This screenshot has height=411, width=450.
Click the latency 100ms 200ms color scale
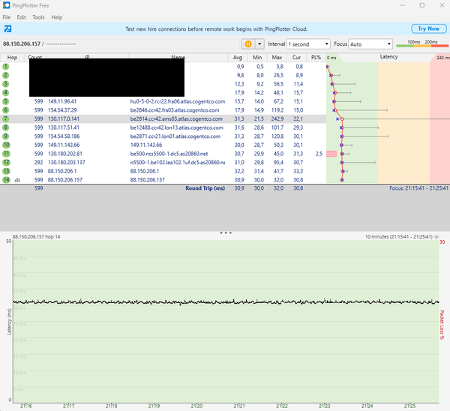pyautogui.click(x=422, y=44)
